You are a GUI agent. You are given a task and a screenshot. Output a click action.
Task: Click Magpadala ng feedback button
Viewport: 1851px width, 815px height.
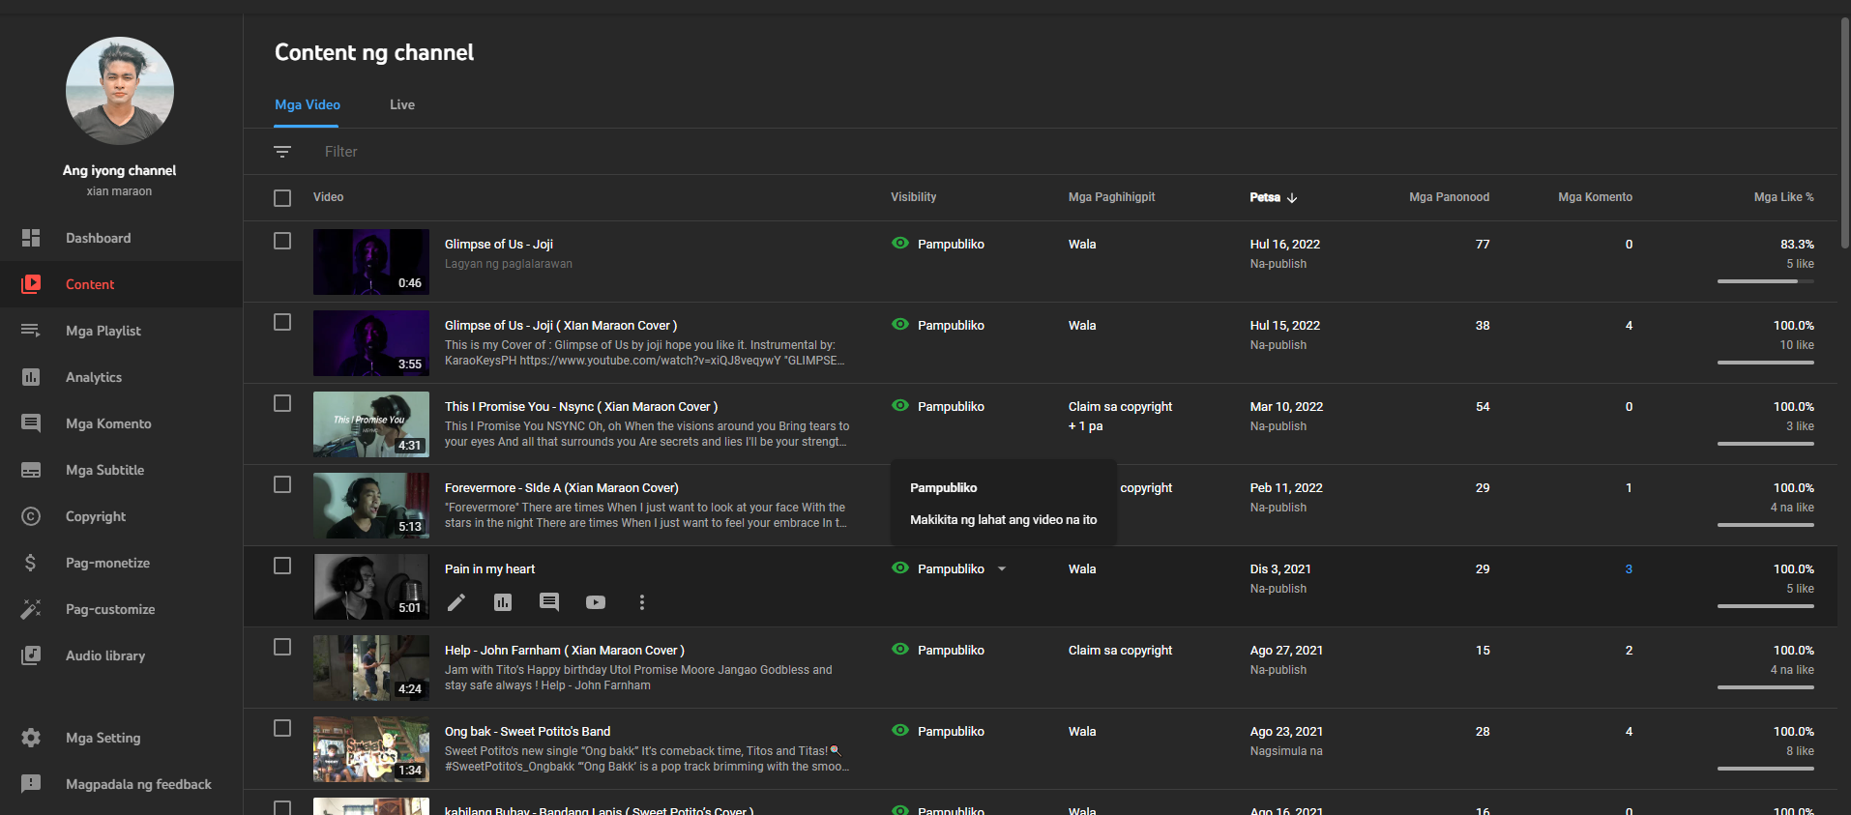pyautogui.click(x=138, y=784)
